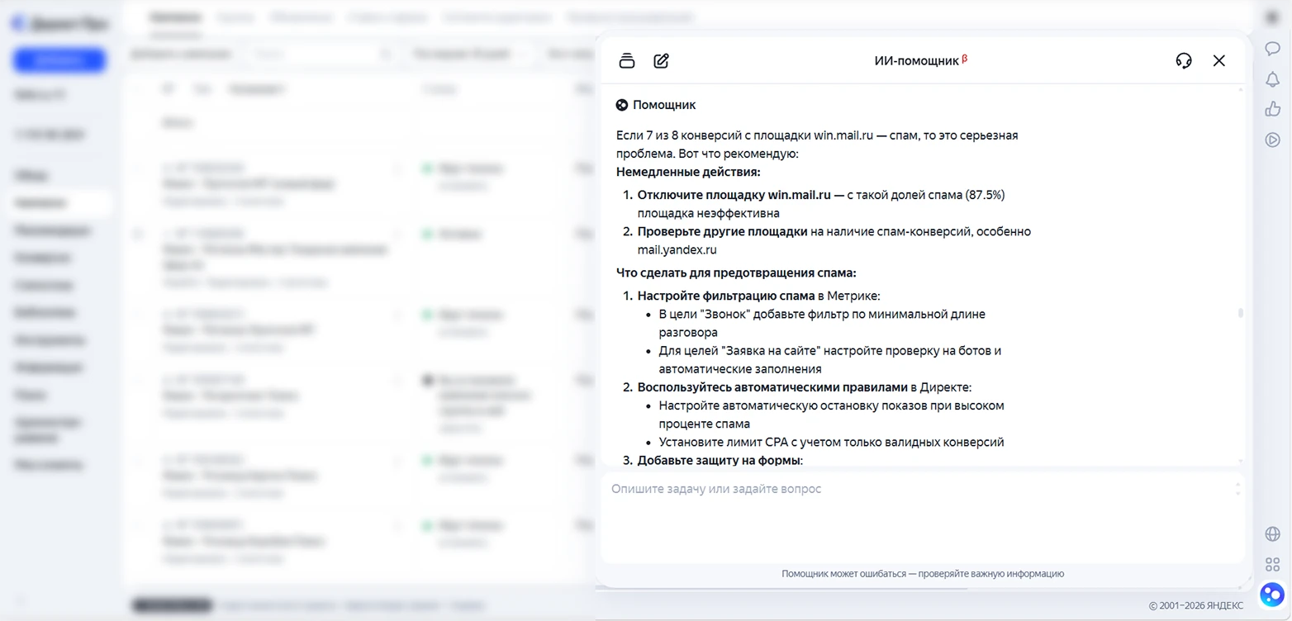1292x621 pixels.
Task: Click the 'Помощник' sender name
Action: tap(664, 105)
